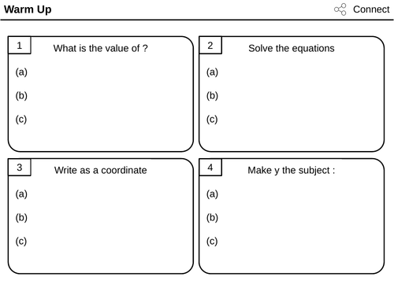Click 'What is the value of ?' heading

pyautogui.click(x=101, y=48)
